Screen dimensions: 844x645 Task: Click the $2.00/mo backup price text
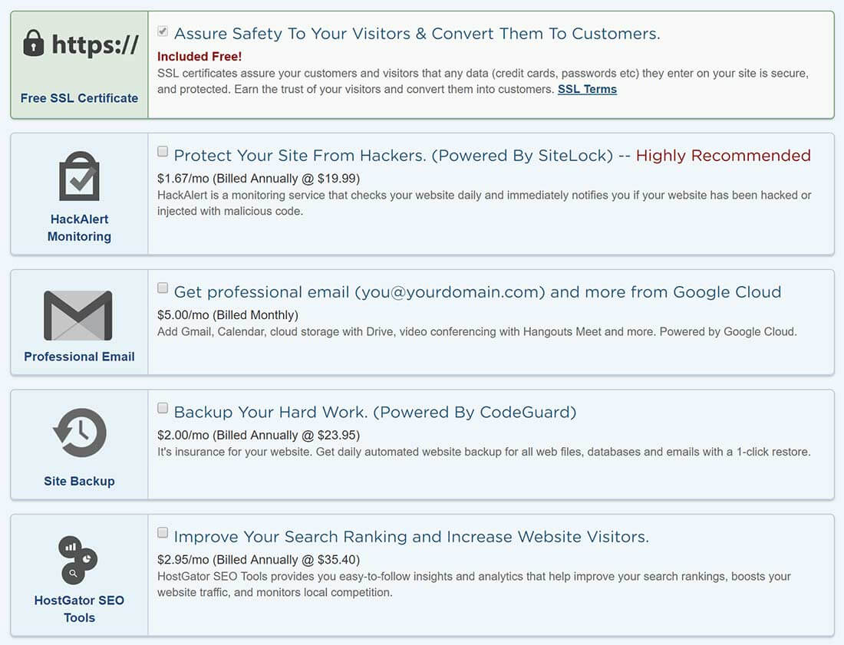tap(259, 435)
